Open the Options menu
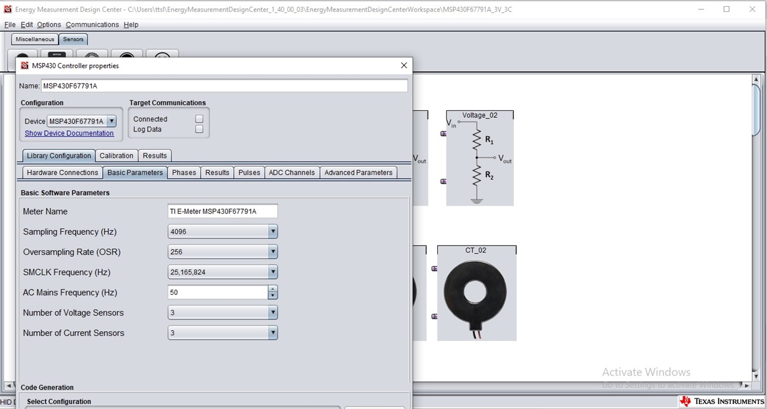767x409 pixels. tap(49, 25)
